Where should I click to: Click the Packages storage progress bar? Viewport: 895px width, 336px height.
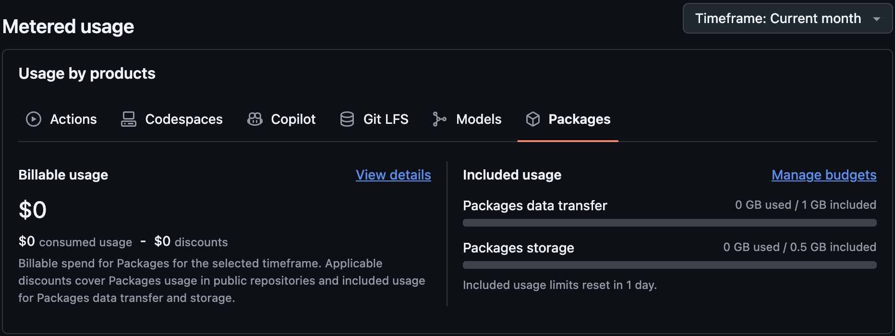[669, 265]
